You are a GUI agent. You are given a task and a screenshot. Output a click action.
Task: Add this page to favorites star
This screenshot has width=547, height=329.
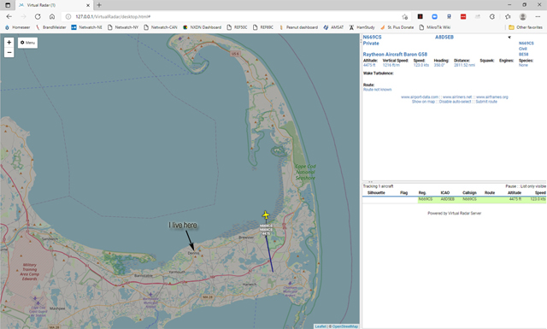(404, 16)
